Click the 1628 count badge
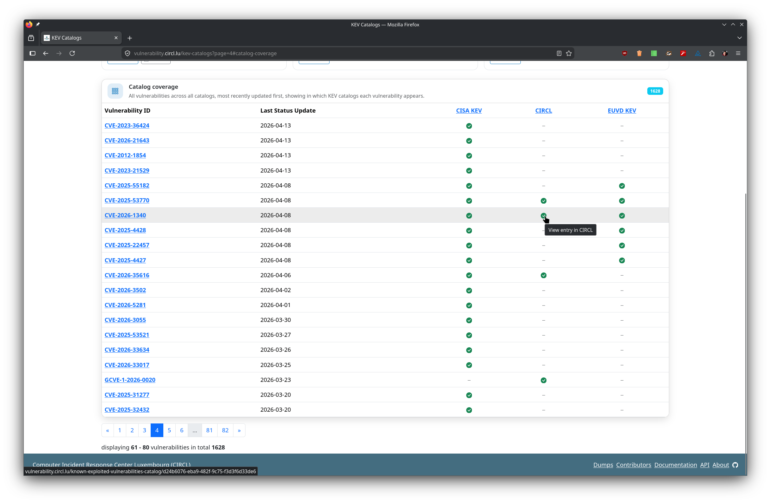The width and height of the screenshot is (771, 504). pos(655,91)
